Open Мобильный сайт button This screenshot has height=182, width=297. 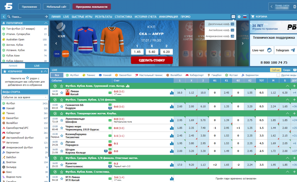point(57,7)
